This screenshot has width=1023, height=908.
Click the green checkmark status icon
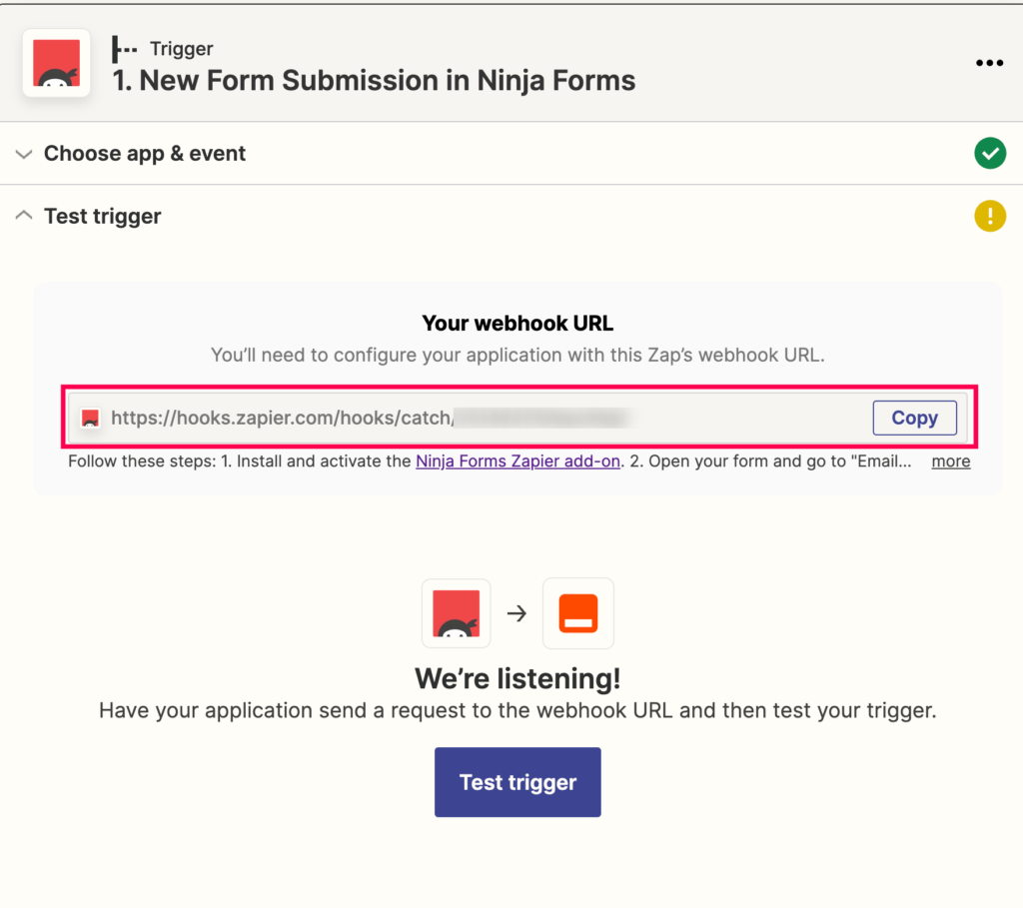(x=990, y=153)
